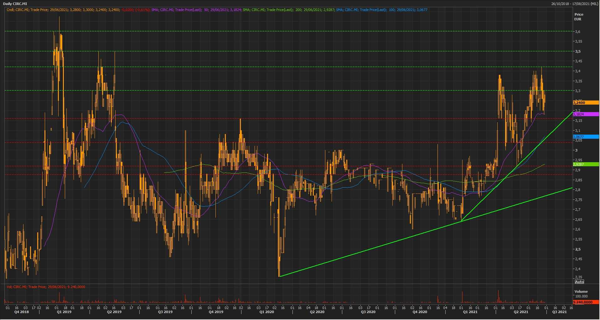Screen dimensions: 600x320
Task: Click Q1 2020 on the time axis
Action: pyautogui.click(x=267, y=312)
